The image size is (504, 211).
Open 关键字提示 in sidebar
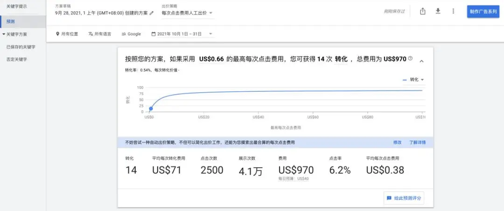pos(16,6)
